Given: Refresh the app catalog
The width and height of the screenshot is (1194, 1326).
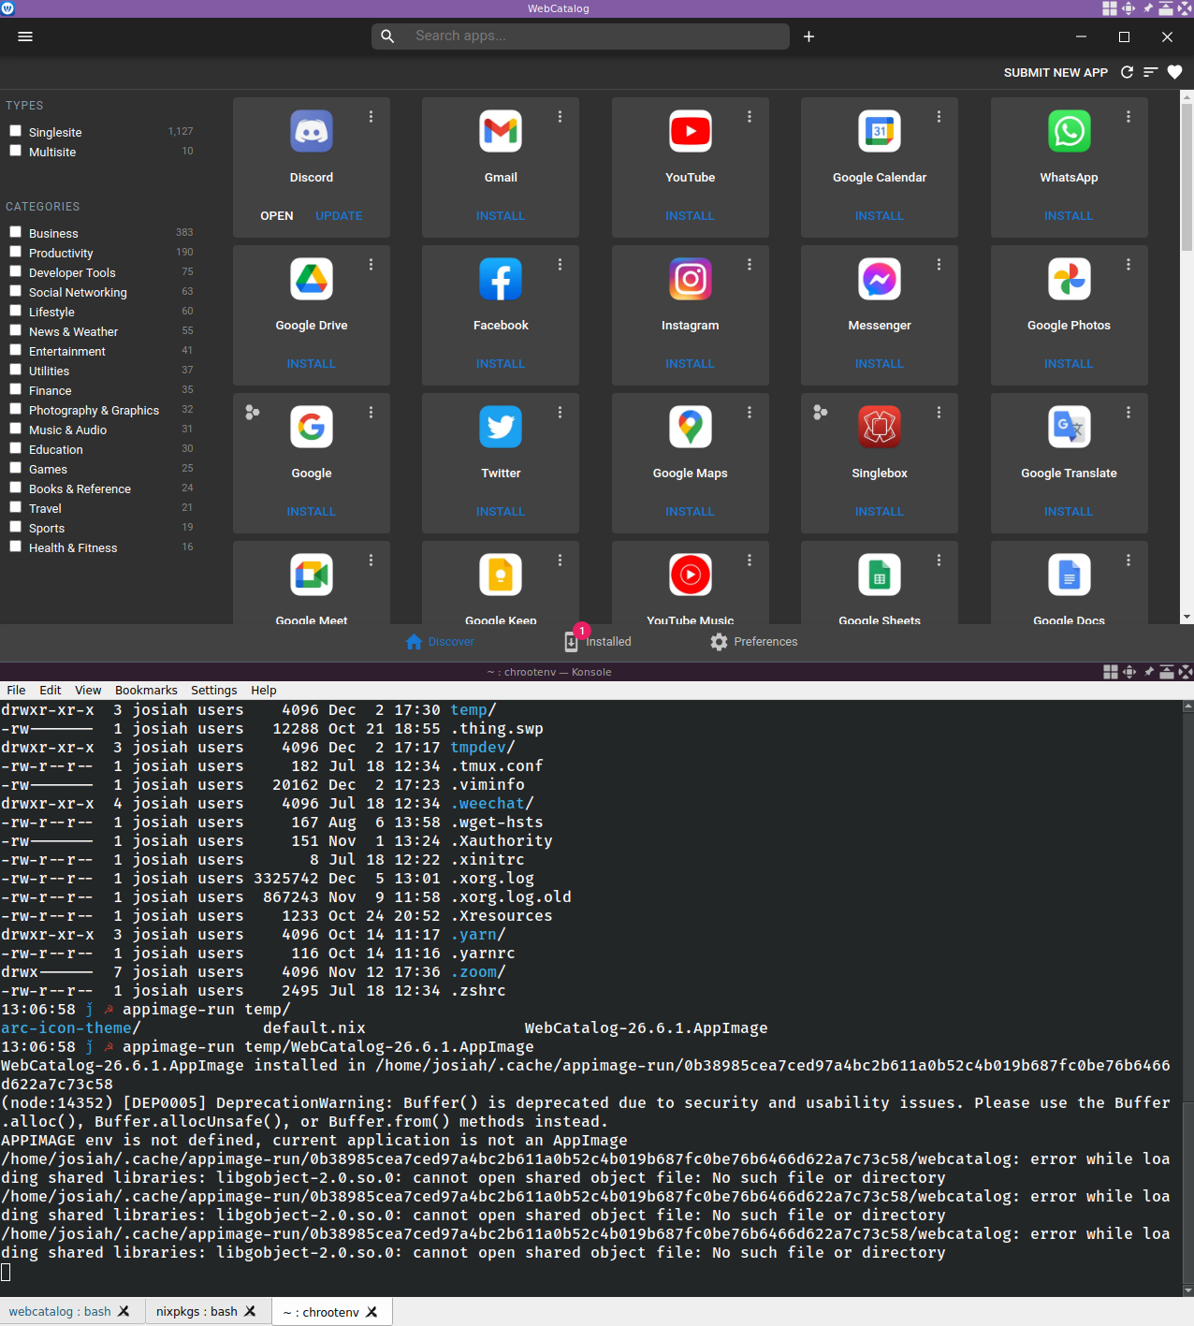Looking at the screenshot, I should click(x=1127, y=72).
